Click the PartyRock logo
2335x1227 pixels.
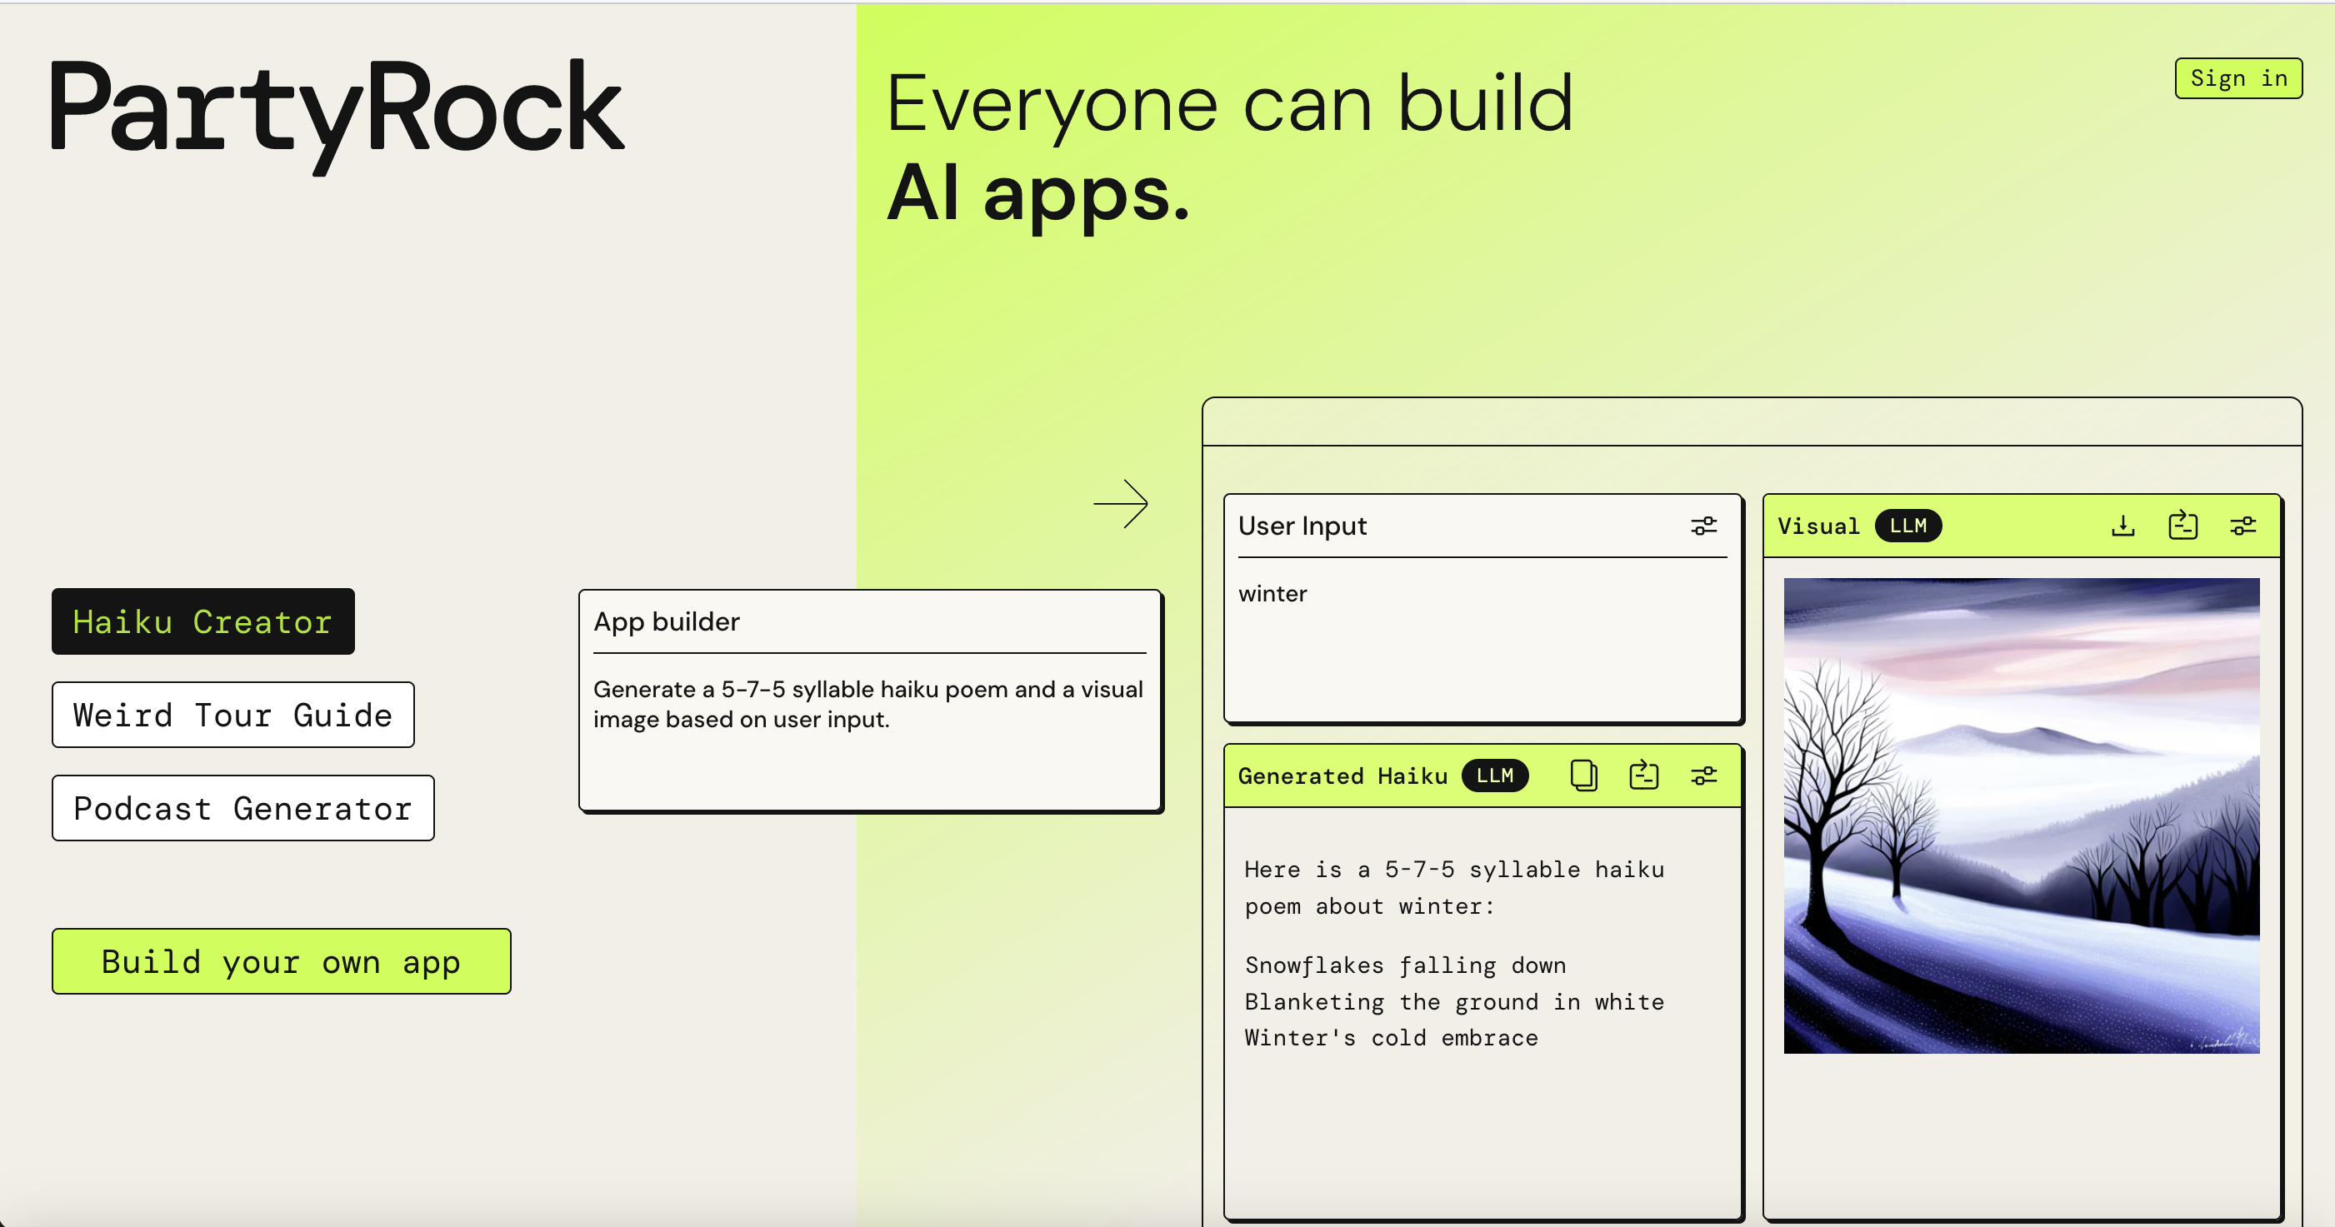pyautogui.click(x=337, y=113)
